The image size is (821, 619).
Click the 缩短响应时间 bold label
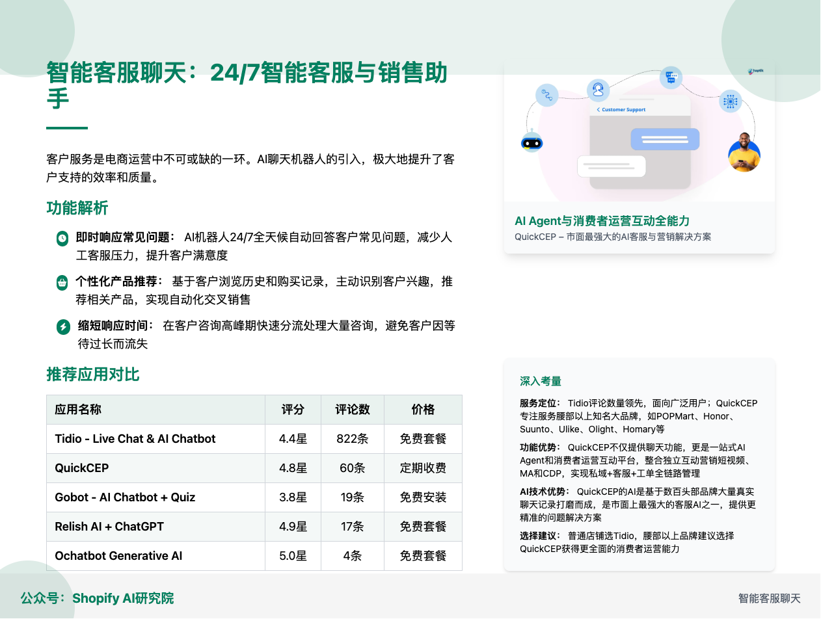(x=116, y=326)
